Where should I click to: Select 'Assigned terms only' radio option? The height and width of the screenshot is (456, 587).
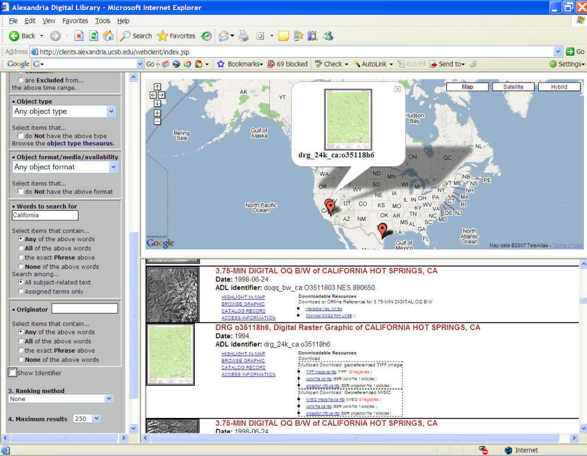(x=21, y=292)
